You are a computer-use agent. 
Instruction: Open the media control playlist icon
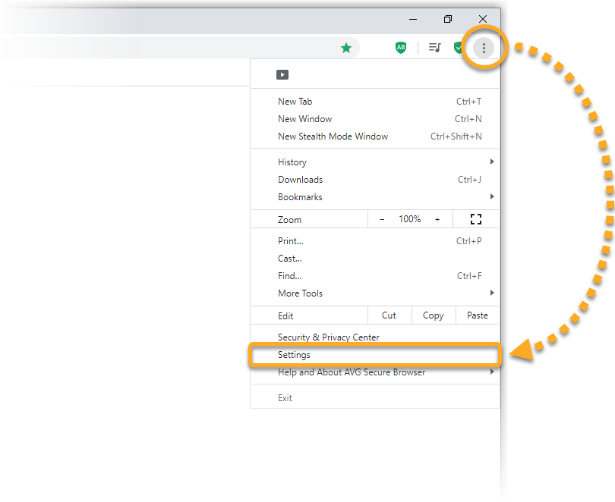[434, 48]
